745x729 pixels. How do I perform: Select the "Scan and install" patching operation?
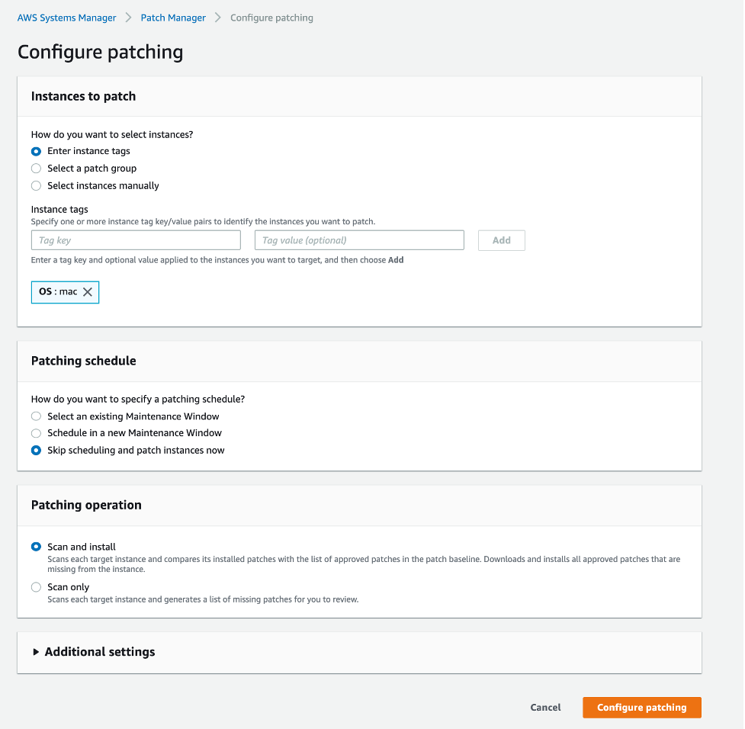(x=36, y=547)
